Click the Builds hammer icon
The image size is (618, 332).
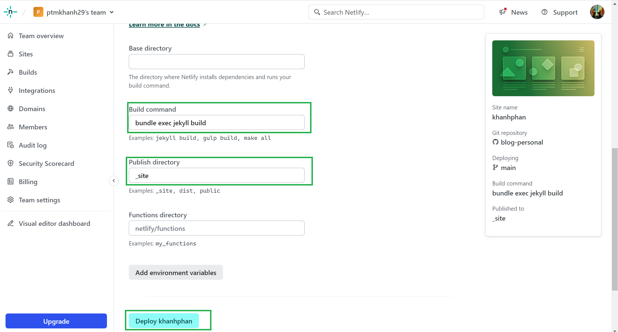coord(11,72)
